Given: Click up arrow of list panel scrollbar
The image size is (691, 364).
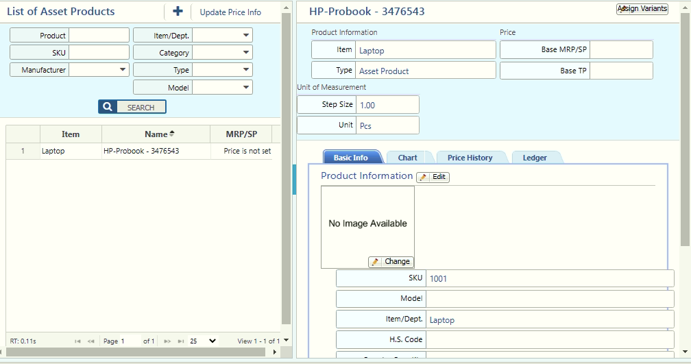Looking at the screenshot, I should (x=286, y=8).
